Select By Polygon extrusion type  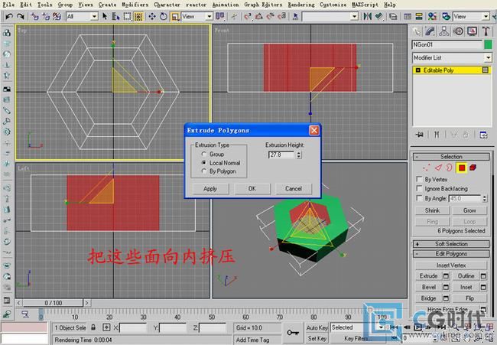click(x=204, y=171)
